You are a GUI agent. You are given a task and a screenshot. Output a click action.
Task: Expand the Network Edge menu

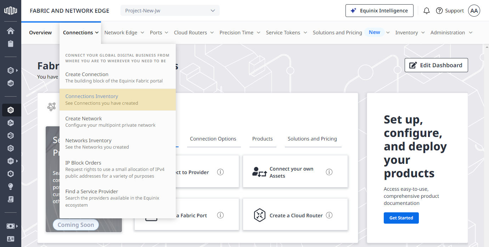click(x=124, y=33)
